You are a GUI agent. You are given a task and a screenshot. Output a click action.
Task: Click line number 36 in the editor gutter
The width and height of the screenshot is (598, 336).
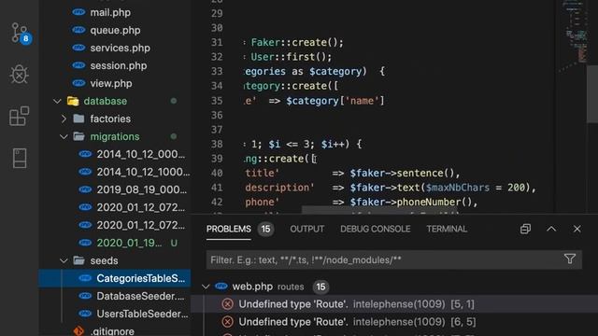pyautogui.click(x=217, y=115)
